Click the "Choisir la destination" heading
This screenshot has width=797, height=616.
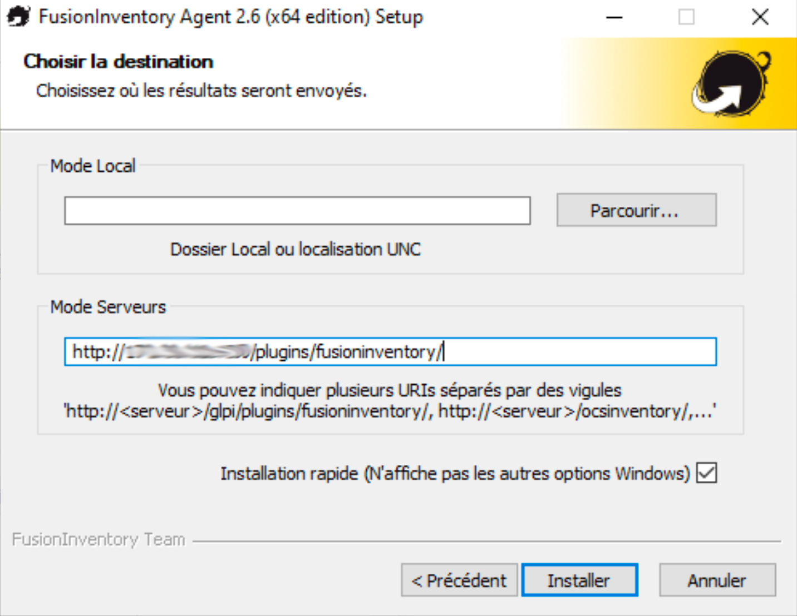[x=119, y=61]
